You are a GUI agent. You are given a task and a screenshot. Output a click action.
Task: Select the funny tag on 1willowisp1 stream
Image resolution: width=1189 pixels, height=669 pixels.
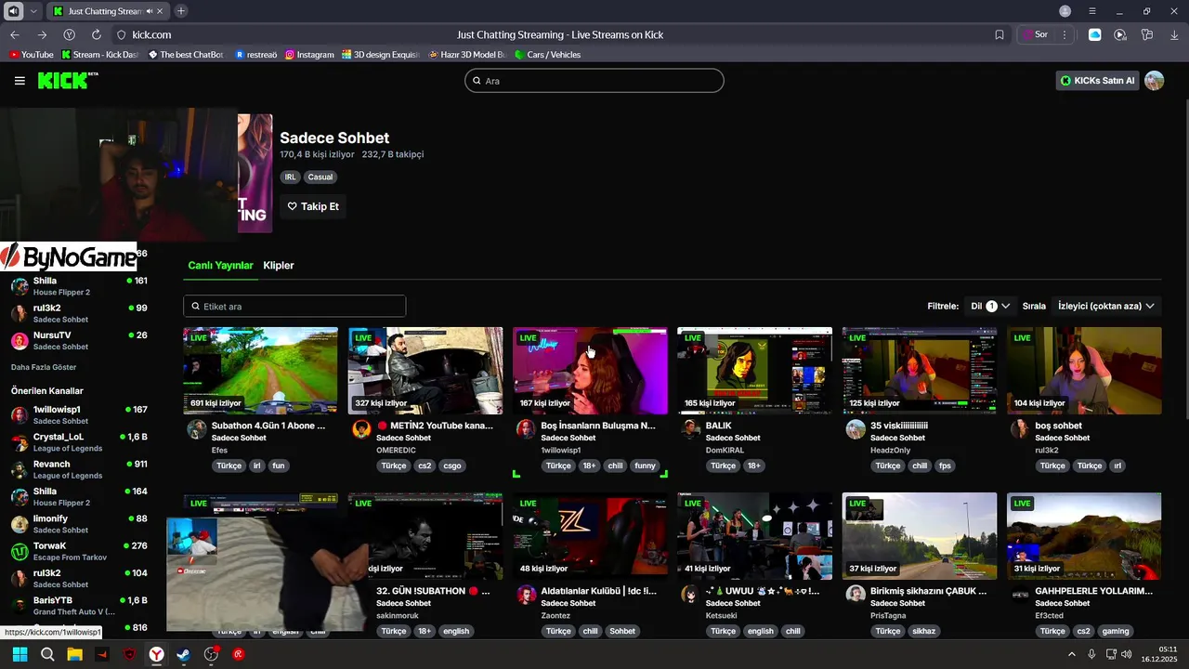pos(645,466)
